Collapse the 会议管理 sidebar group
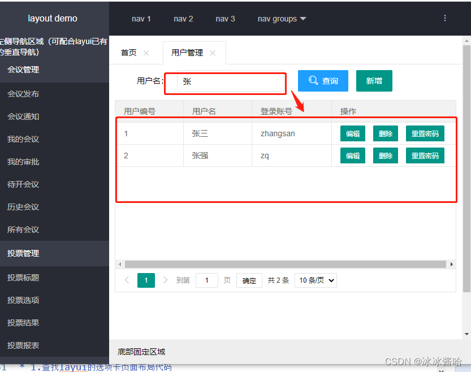Screen dimensions: 471x372 54,70
